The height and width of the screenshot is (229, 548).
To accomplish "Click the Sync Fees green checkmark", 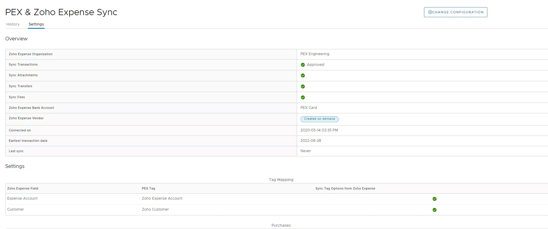I will coord(303,98).
